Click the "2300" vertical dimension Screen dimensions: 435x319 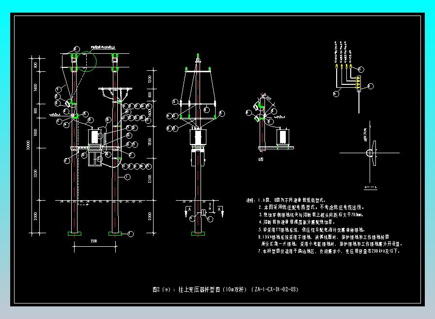click(x=150, y=179)
